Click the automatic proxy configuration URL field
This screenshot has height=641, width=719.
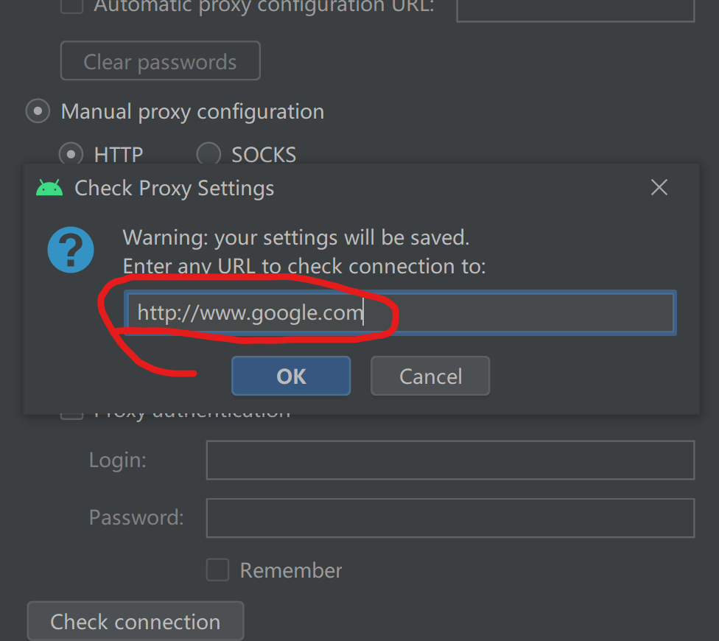click(575, 10)
